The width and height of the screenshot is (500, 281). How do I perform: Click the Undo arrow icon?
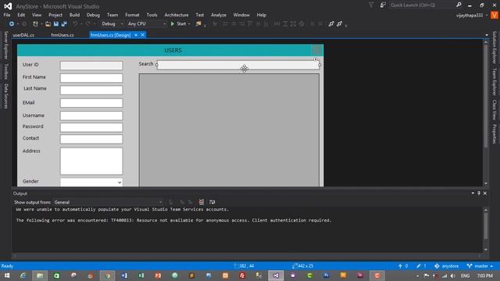[75, 24]
